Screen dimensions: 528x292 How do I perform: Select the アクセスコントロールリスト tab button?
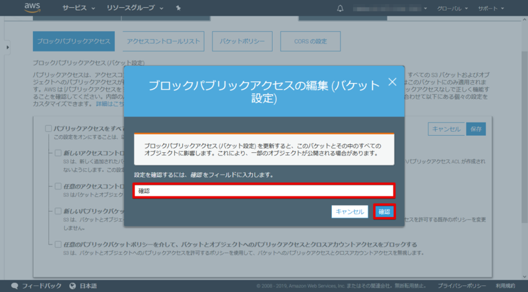[163, 42]
